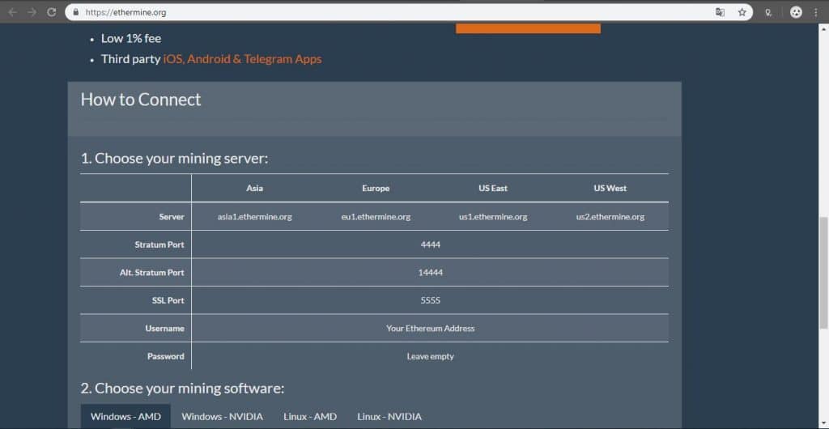
Task: Click Alt. Stratum Port value 14444
Action: 431,273
